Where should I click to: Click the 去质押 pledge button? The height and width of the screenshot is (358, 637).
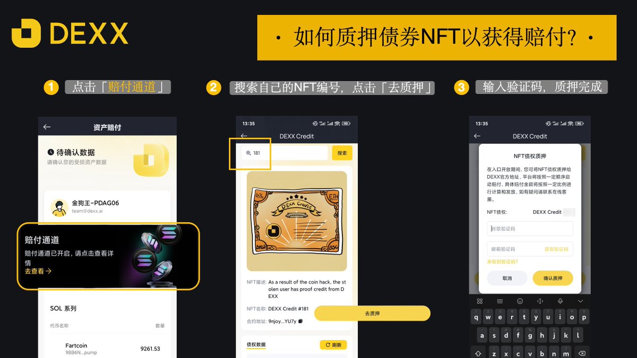point(372,313)
